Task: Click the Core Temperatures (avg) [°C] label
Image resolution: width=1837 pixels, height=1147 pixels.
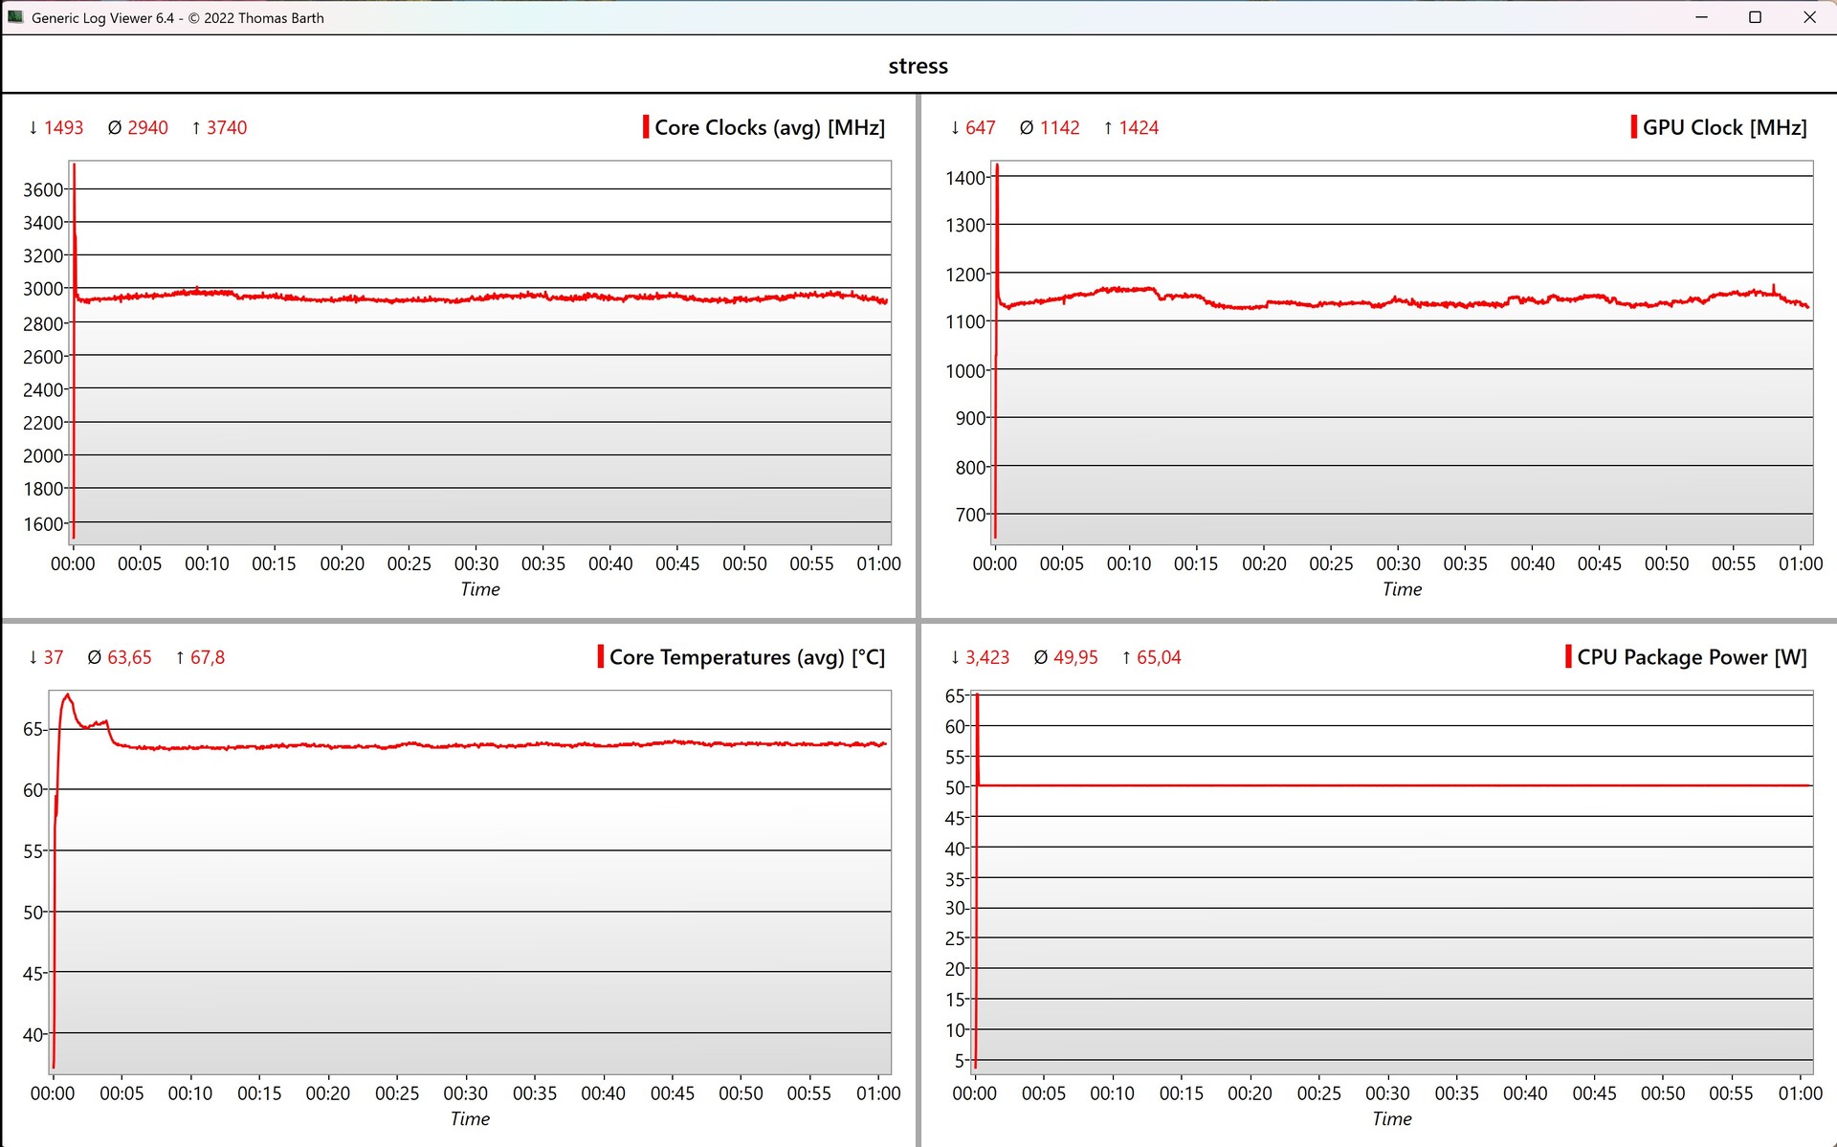Action: pos(746,657)
